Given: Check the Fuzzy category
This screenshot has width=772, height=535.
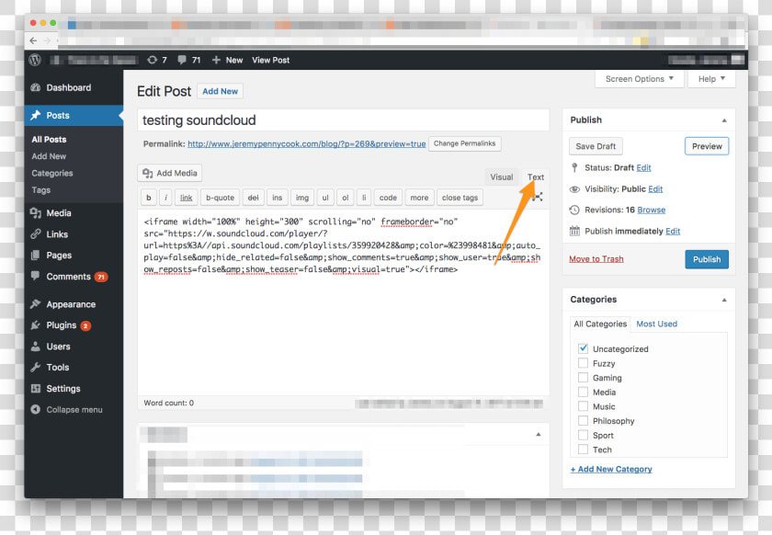Looking at the screenshot, I should pos(583,363).
